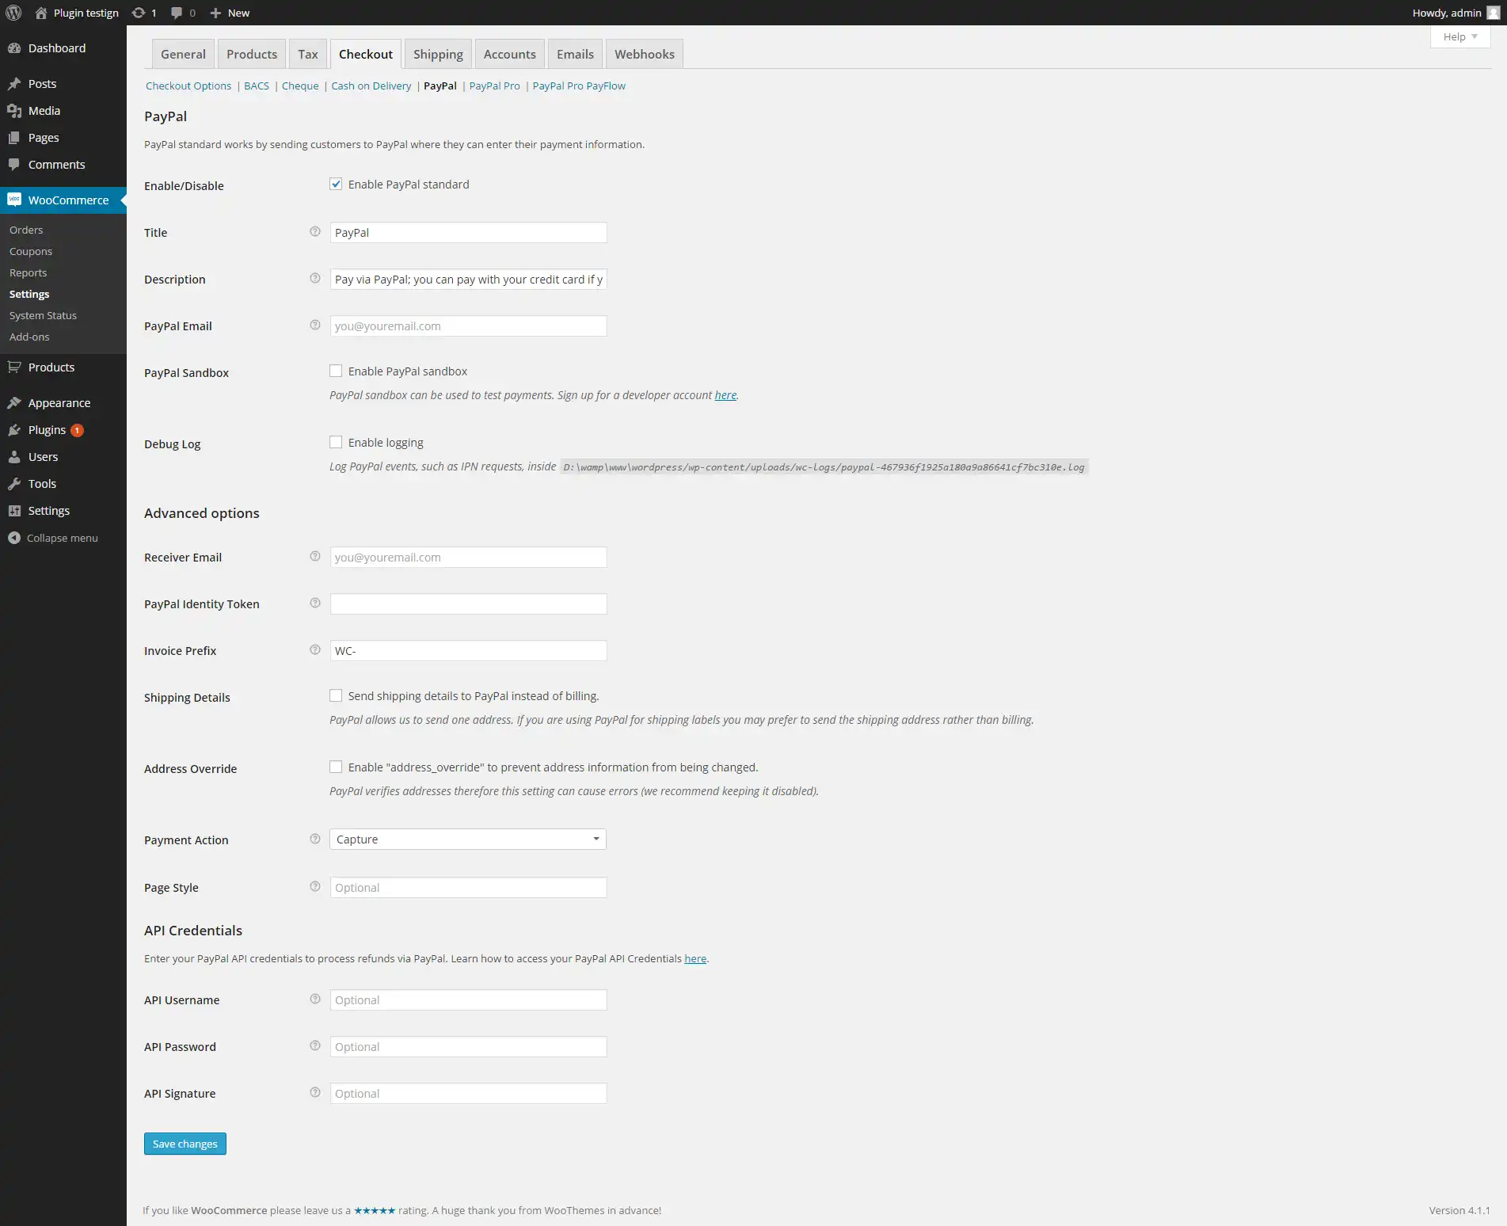Image resolution: width=1507 pixels, height=1226 pixels.
Task: Click the Settings sliders icon in sidebar
Action: pos(14,511)
